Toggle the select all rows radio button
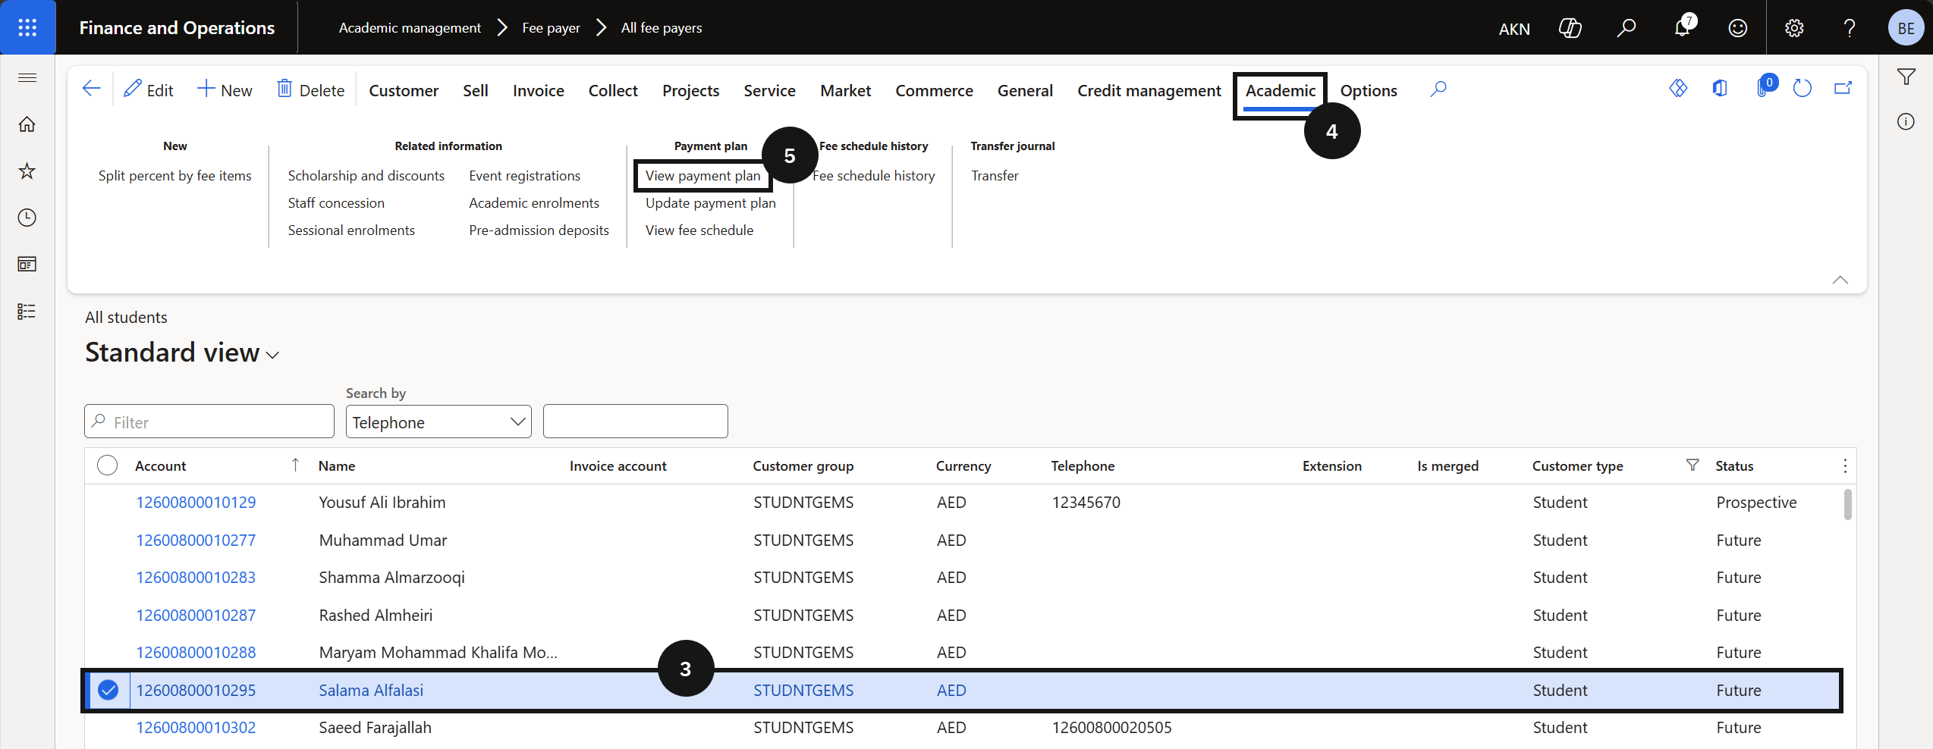This screenshot has width=1933, height=749. tap(108, 465)
